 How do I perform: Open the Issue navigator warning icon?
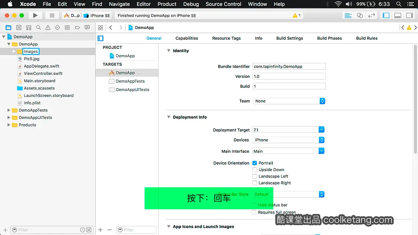tap(48, 28)
